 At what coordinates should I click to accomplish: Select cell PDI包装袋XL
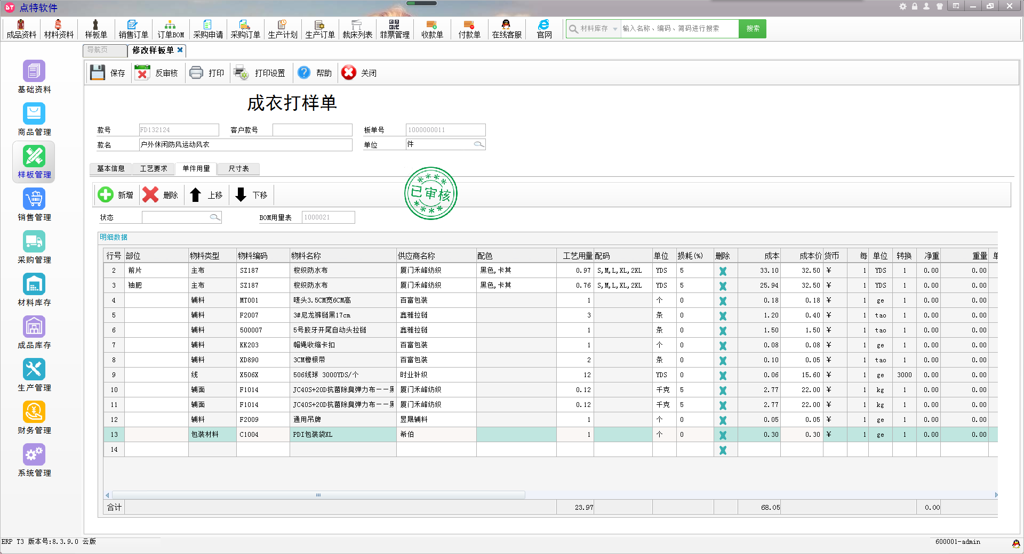[343, 434]
